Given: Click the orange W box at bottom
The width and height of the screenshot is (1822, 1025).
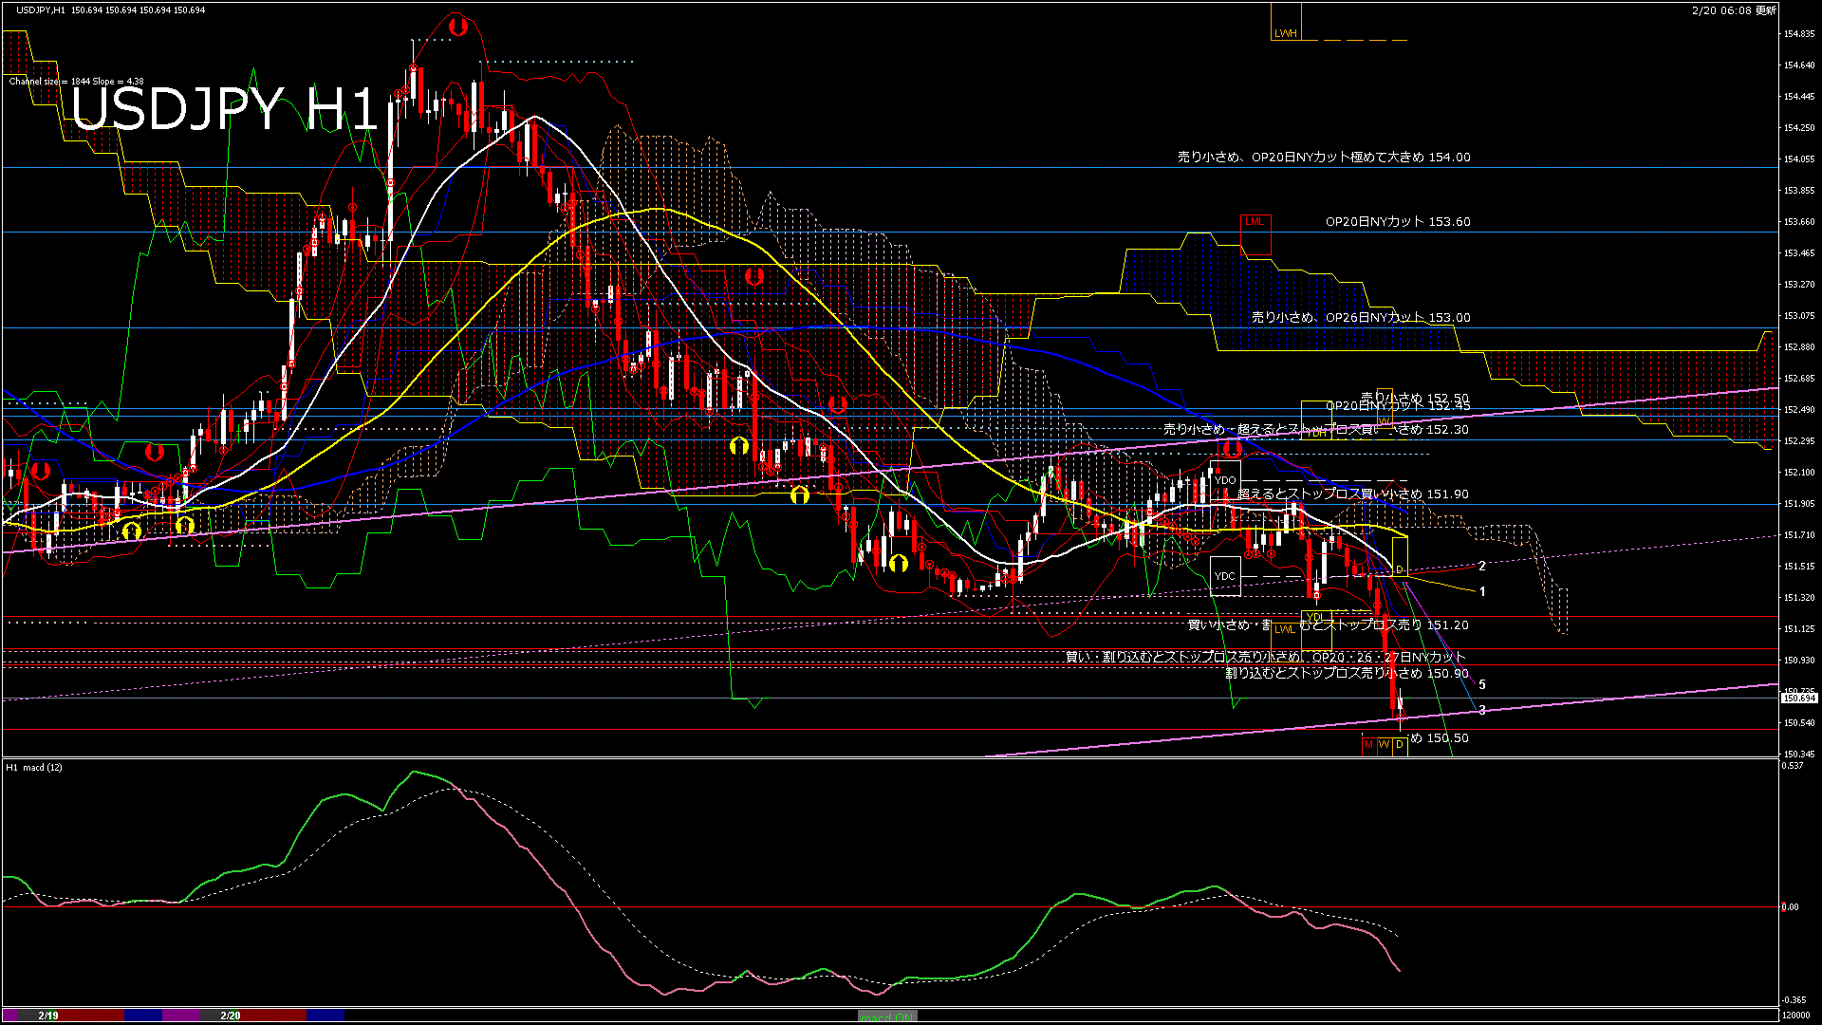Looking at the screenshot, I should point(1385,745).
